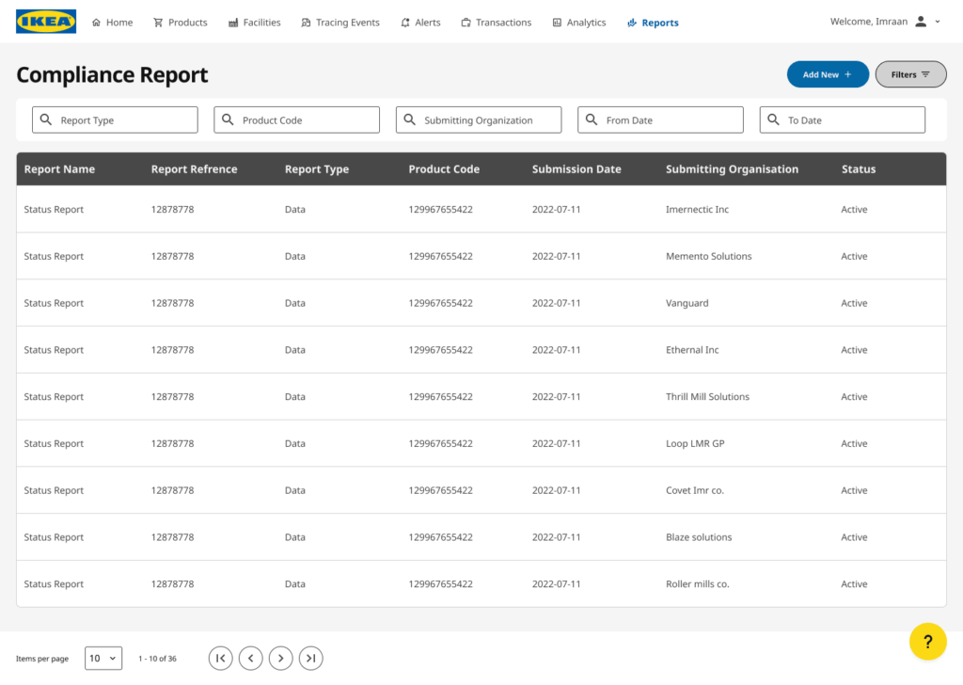Viewport: 963px width, 685px height.
Task: Go to the next page of results
Action: [x=280, y=658]
